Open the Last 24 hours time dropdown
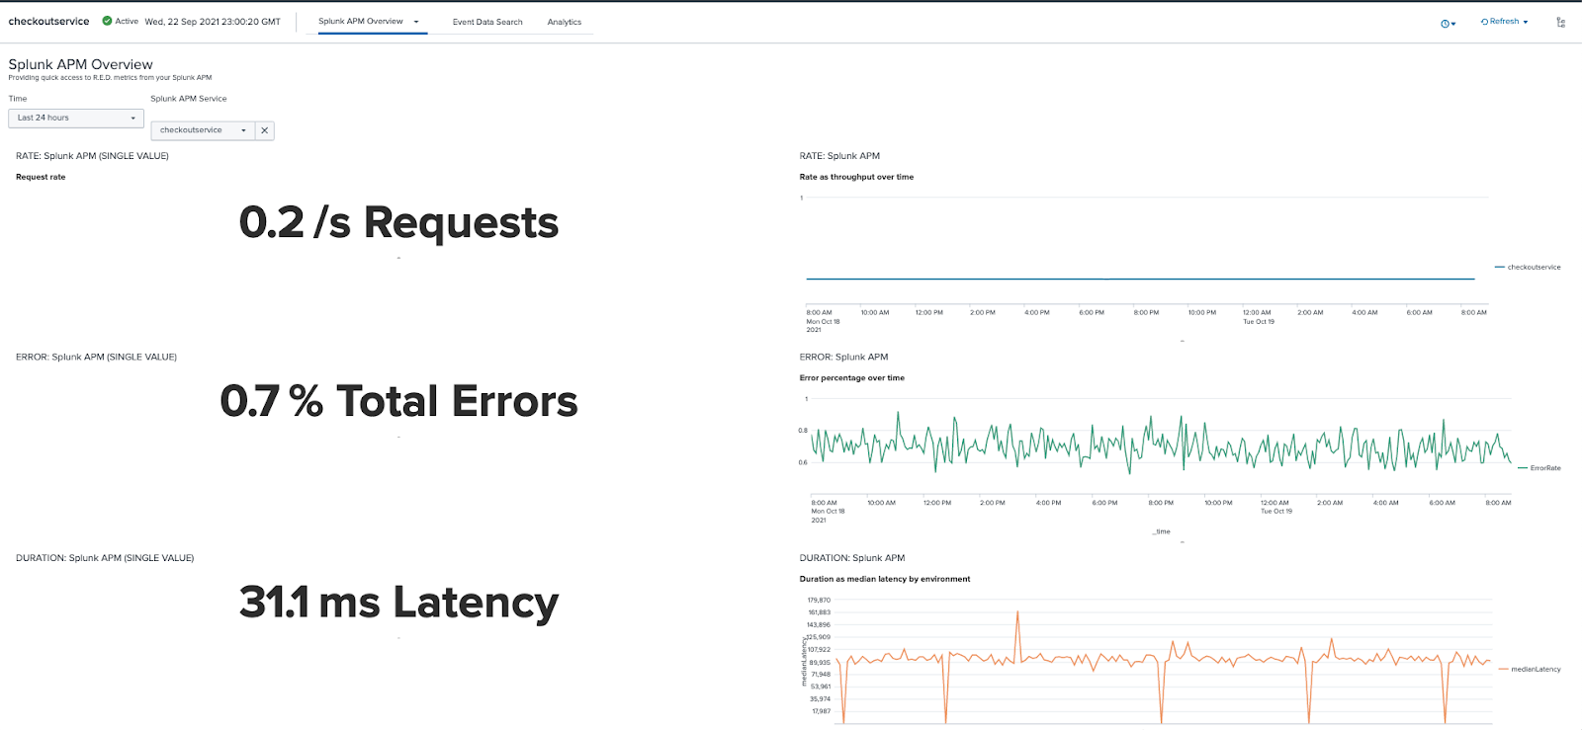This screenshot has width=1582, height=730. pos(76,118)
